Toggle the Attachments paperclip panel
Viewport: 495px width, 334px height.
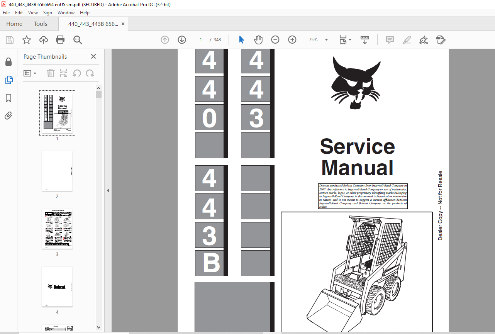point(8,115)
